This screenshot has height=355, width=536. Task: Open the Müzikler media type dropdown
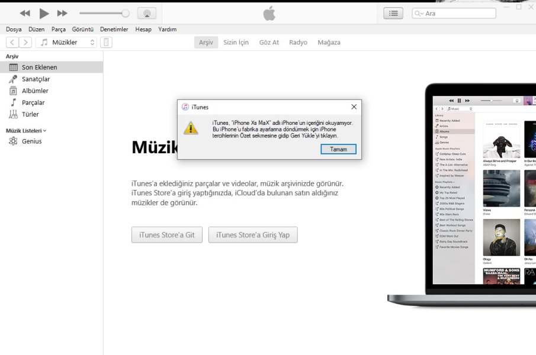tap(66, 42)
